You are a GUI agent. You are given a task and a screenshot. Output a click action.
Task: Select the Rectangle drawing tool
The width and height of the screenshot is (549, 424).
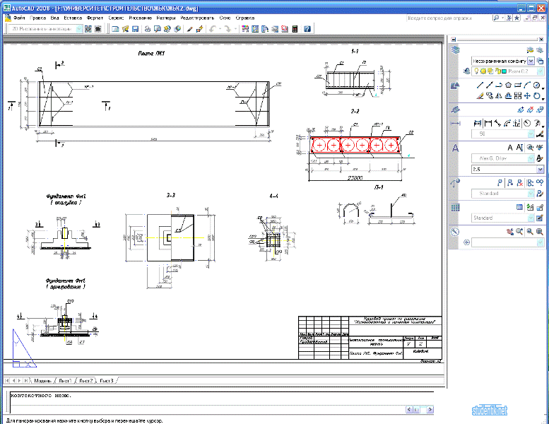tap(518, 85)
